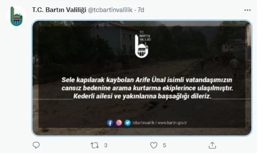Open T.C. Bartın Valiliği display name
Viewport: 263px width, 155px height.
click(x=59, y=10)
